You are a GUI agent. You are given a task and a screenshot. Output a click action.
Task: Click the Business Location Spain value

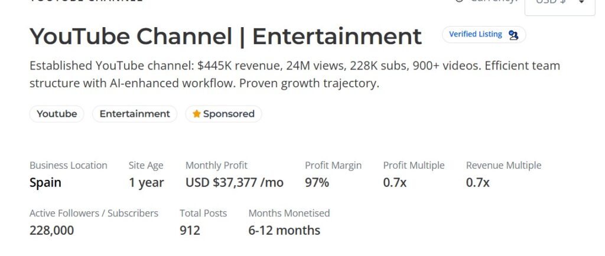[45, 183]
